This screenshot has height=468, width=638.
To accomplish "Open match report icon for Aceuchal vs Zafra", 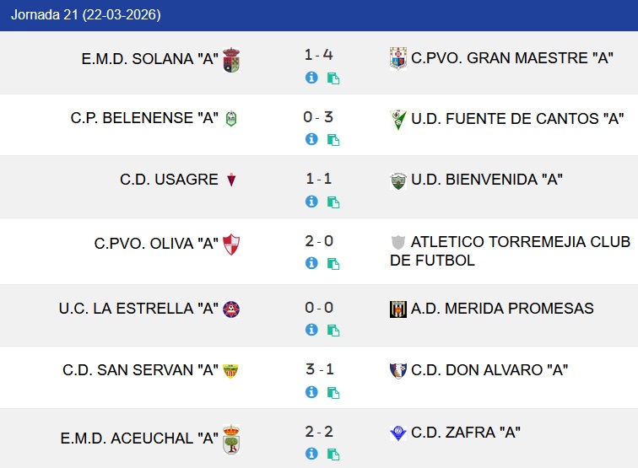I will (333, 455).
